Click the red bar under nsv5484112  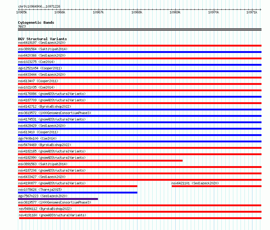pyautogui.click(x=140, y=212)
